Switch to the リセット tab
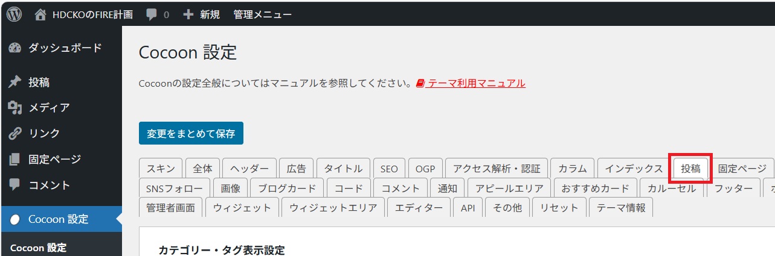 559,208
